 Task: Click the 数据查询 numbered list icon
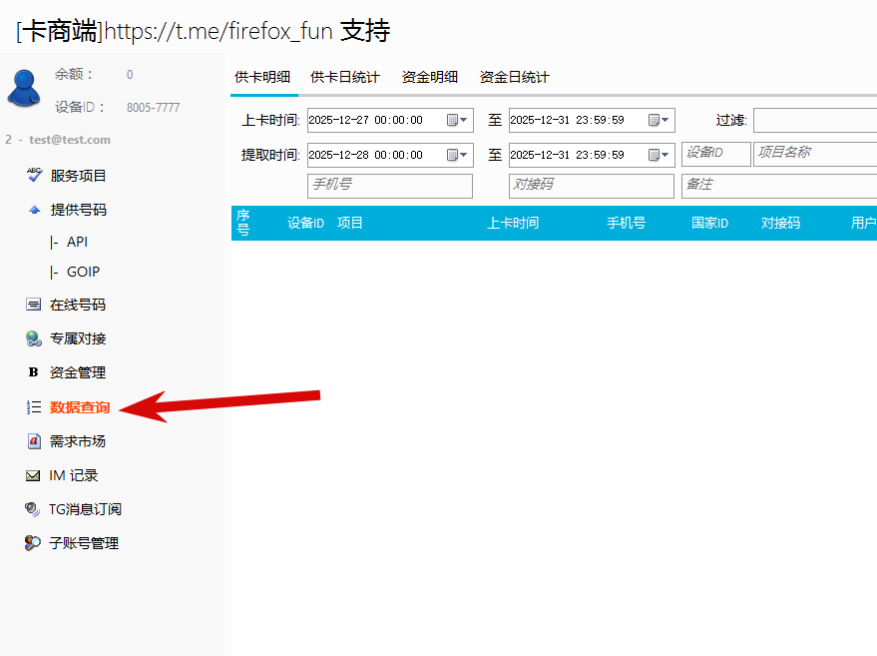click(x=34, y=407)
